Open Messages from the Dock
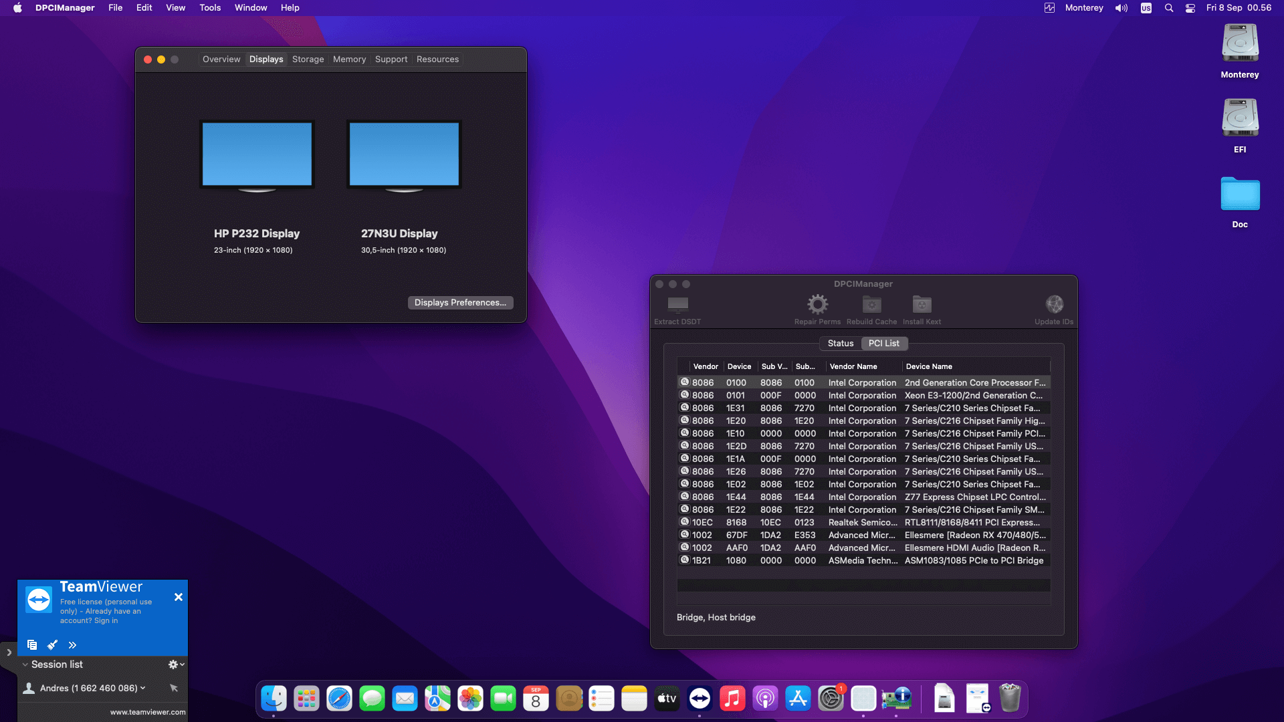 click(372, 699)
